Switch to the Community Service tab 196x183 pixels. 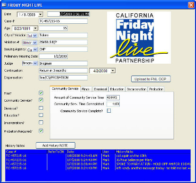pos(65,89)
